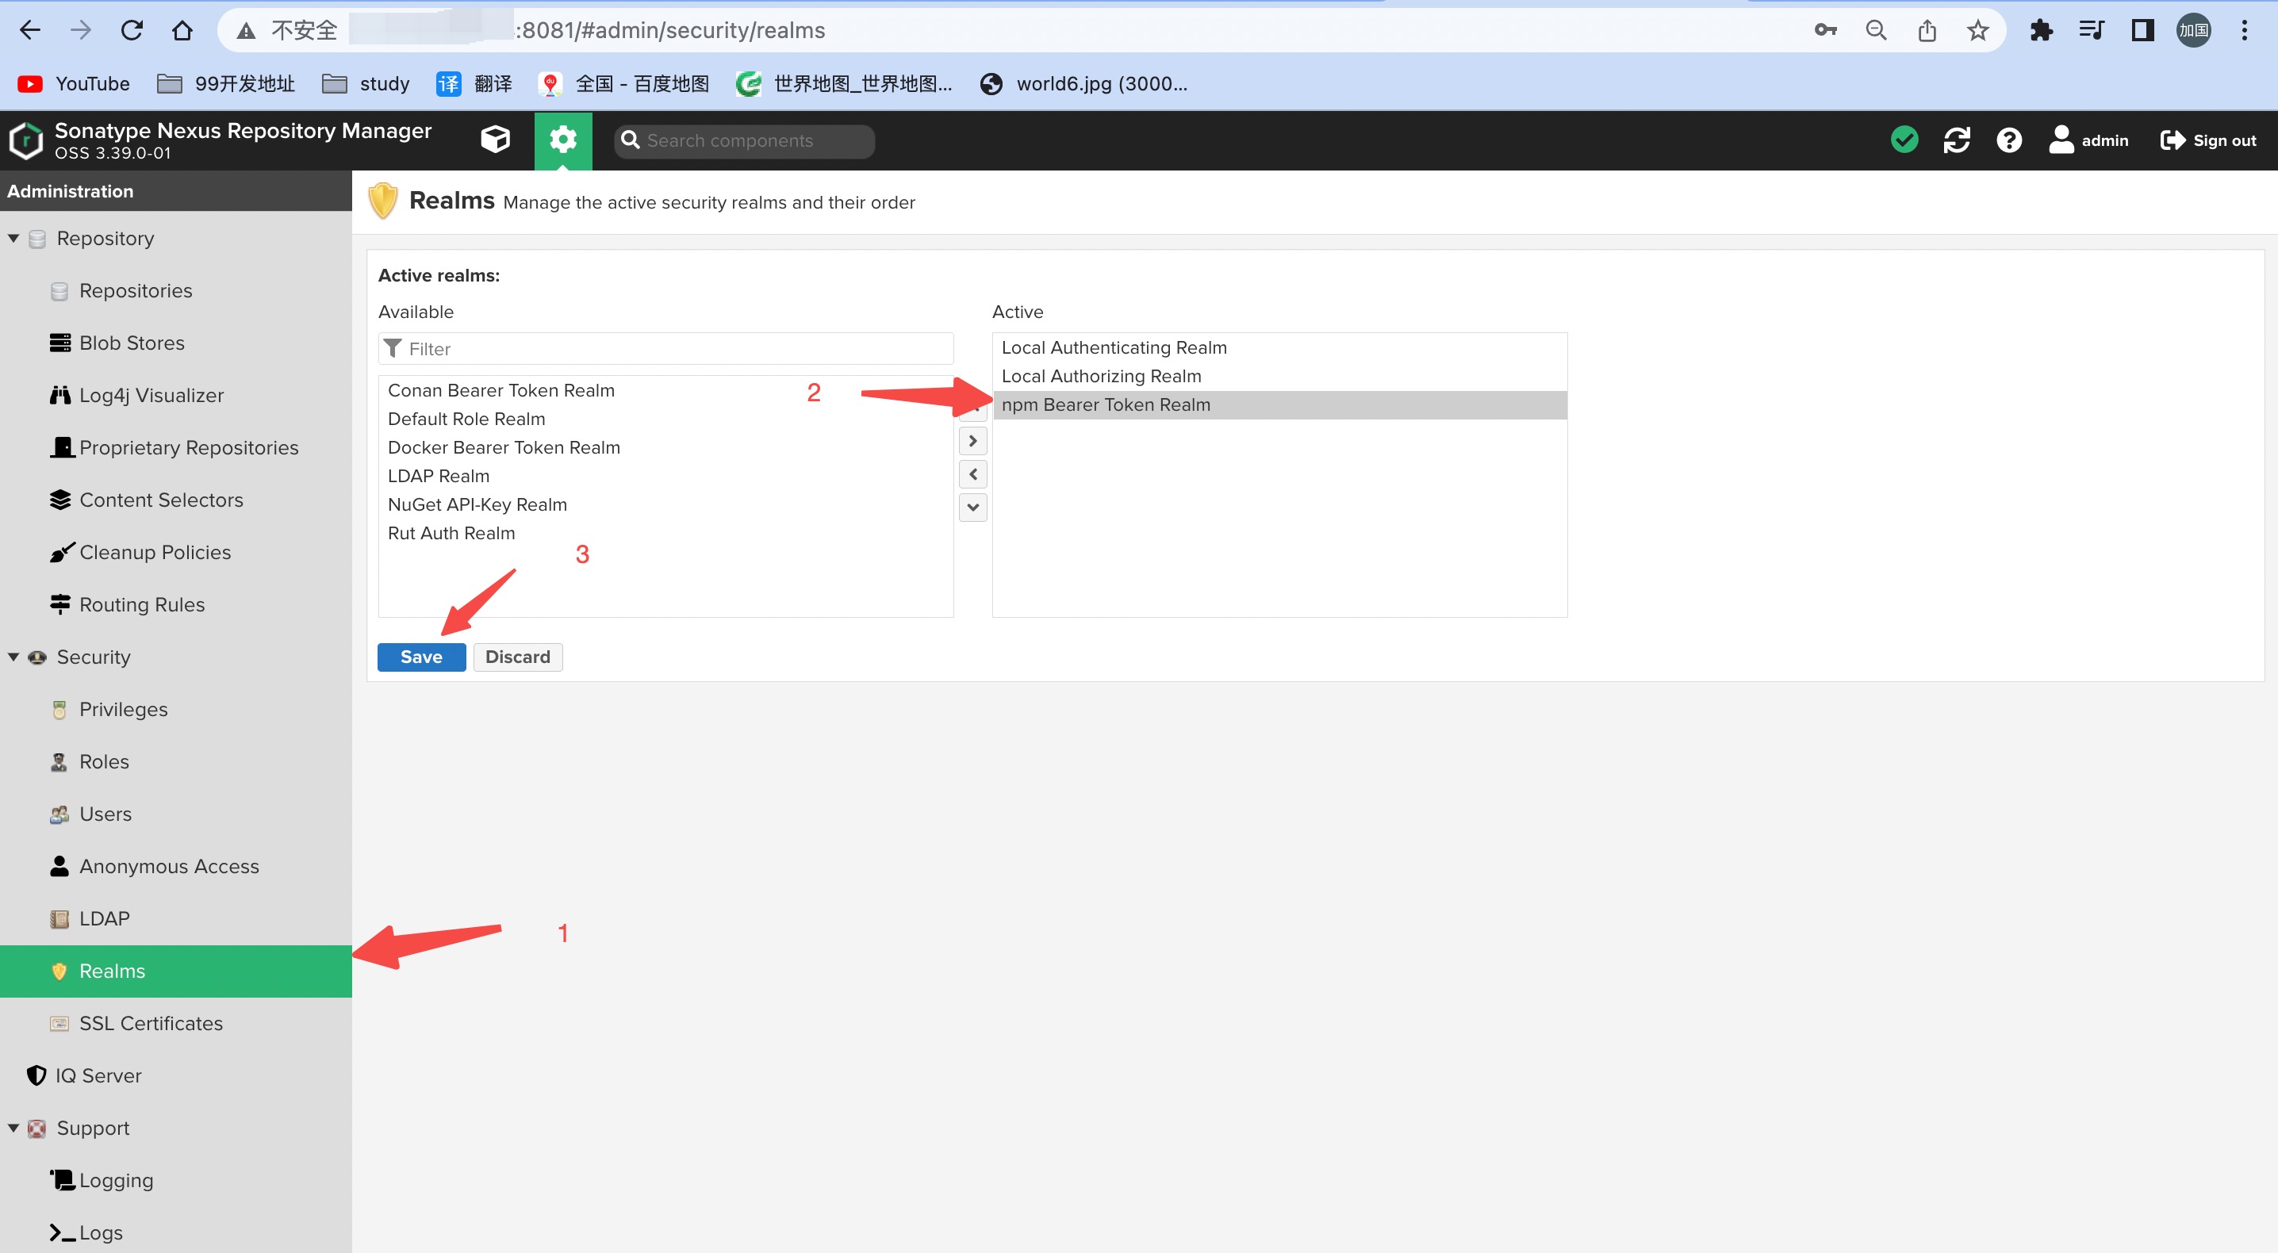Select Docker Bearer Token Realm
Viewport: 2278px width, 1253px height.
666,447
